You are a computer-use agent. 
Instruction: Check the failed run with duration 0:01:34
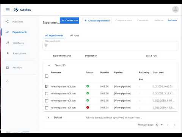click(47, 108)
